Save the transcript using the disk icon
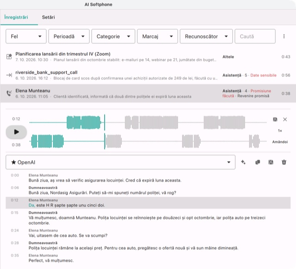This screenshot has height=269, width=296. (x=271, y=162)
